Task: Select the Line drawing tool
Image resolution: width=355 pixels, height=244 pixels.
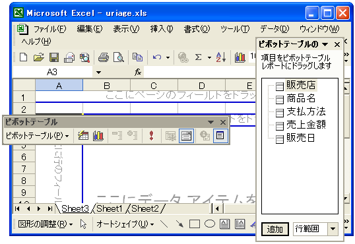Action: pyautogui.click(x=164, y=224)
